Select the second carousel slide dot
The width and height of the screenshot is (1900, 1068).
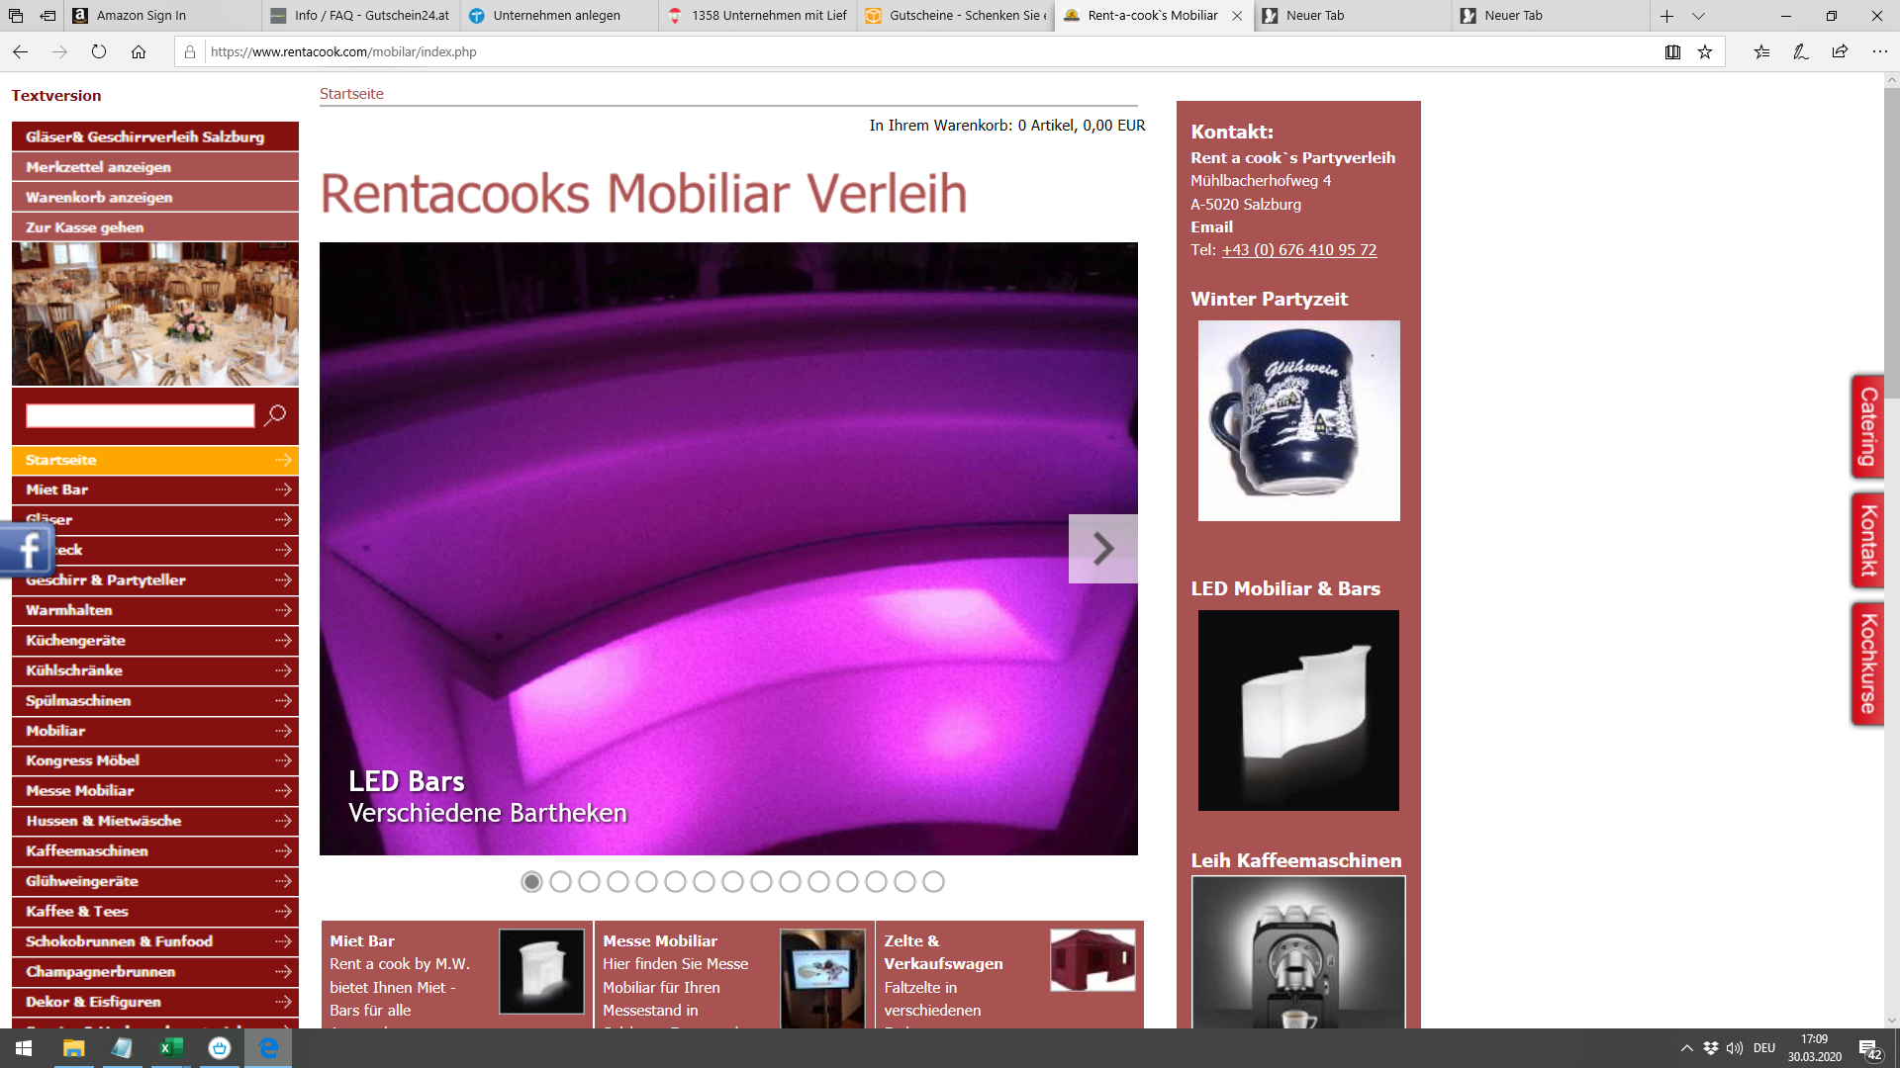(560, 881)
